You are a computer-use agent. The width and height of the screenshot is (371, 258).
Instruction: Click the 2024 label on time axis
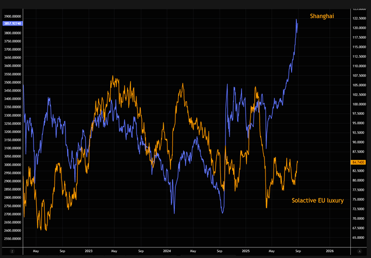coord(167,249)
